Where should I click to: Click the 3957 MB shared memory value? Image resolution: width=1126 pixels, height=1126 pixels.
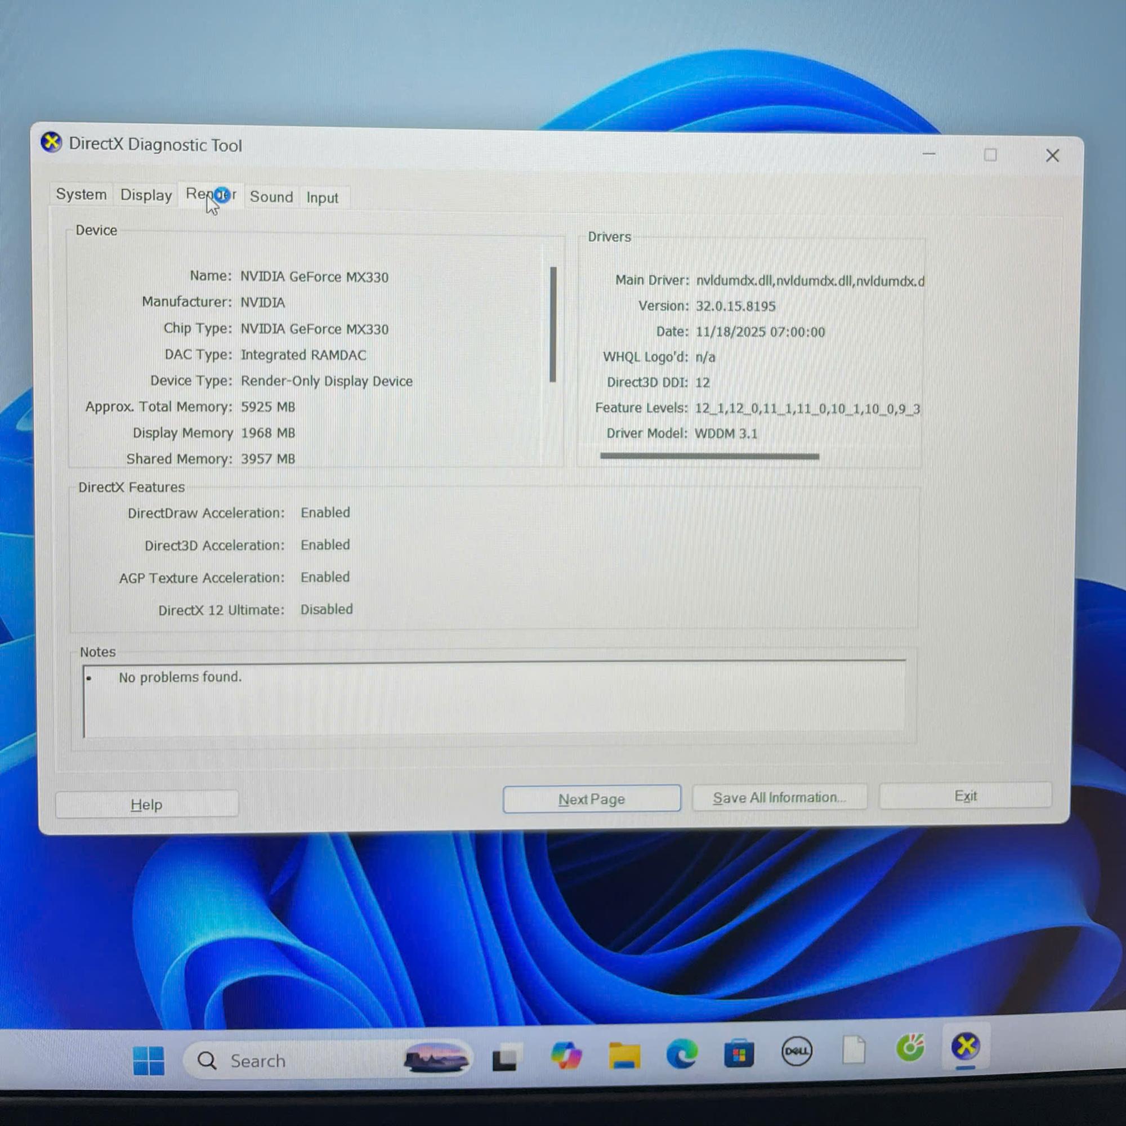(x=268, y=459)
